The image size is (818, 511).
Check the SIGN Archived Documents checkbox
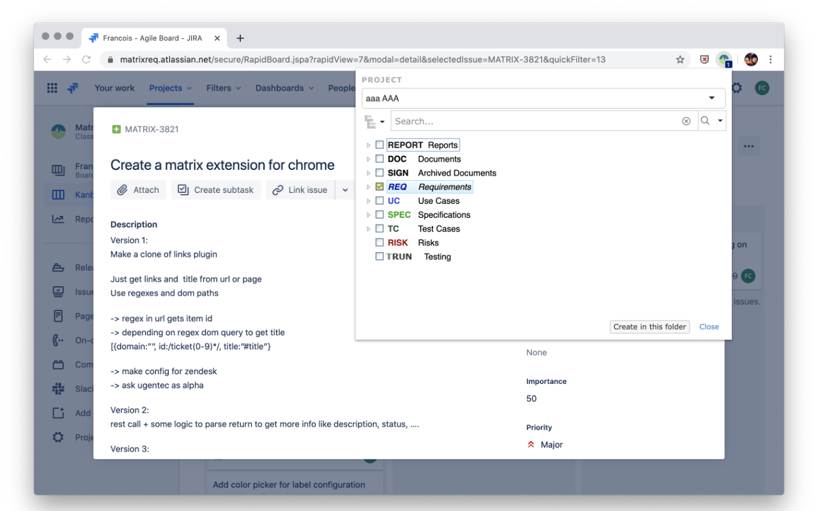[380, 173]
